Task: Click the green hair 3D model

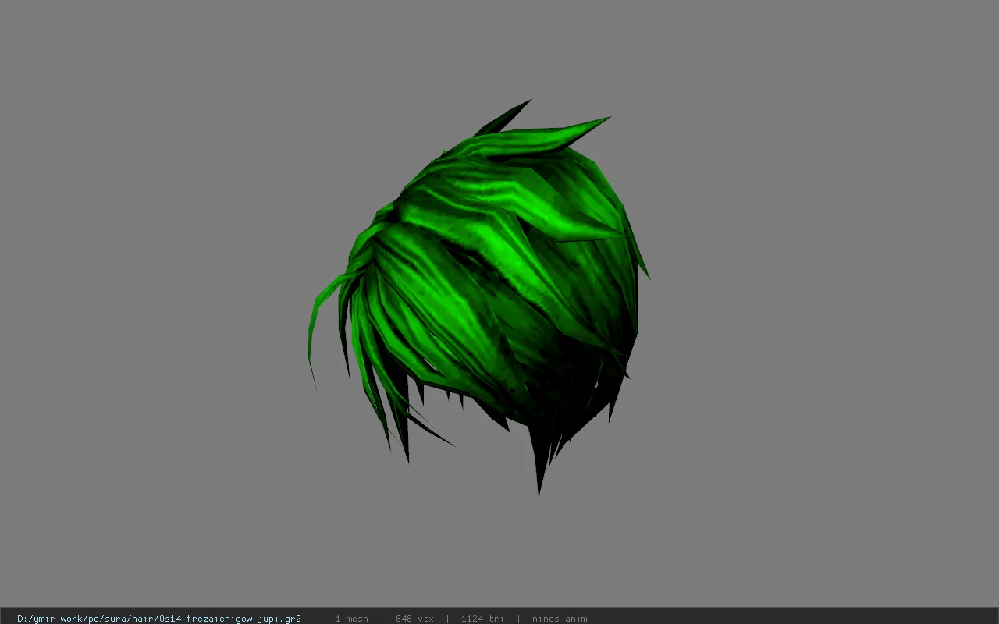Action: pos(478,296)
